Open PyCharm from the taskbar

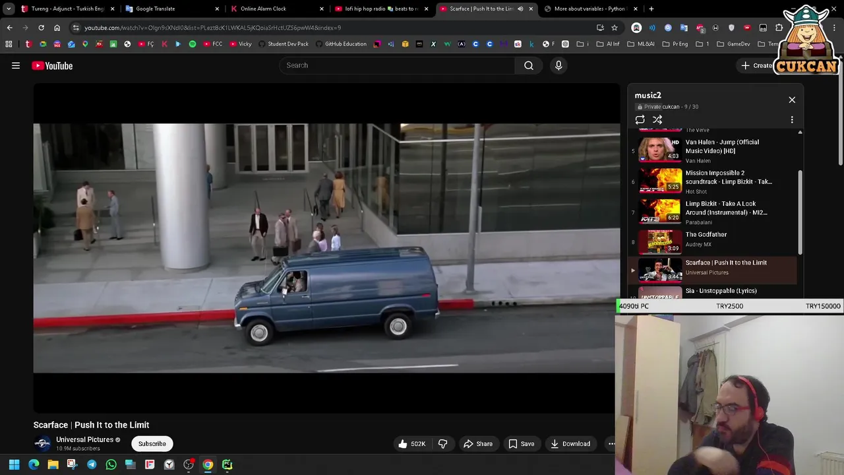click(227, 464)
